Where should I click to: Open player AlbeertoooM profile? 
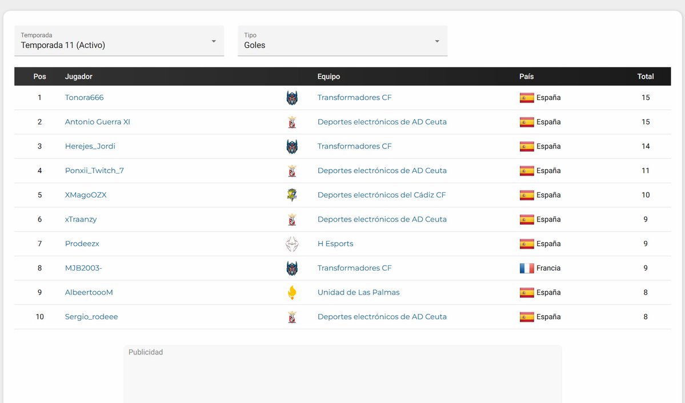[89, 292]
